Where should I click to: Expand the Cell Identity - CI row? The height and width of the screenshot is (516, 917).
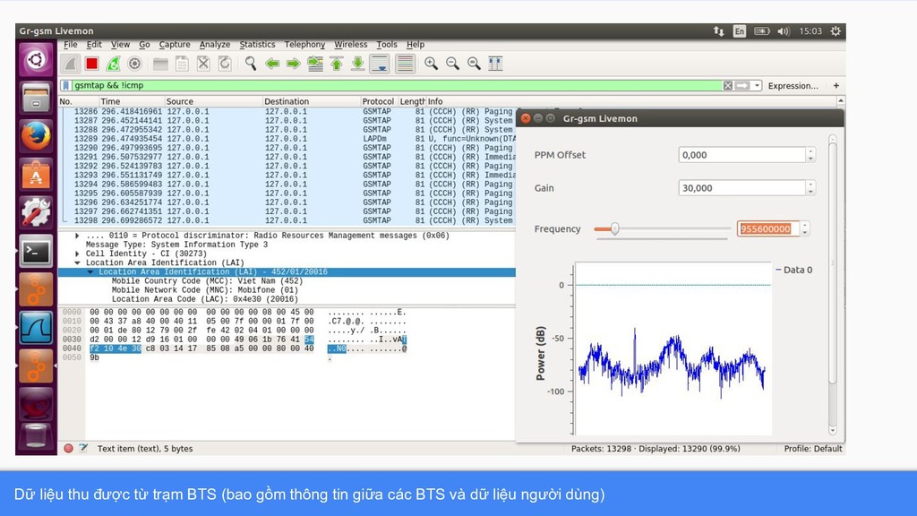click(x=77, y=254)
